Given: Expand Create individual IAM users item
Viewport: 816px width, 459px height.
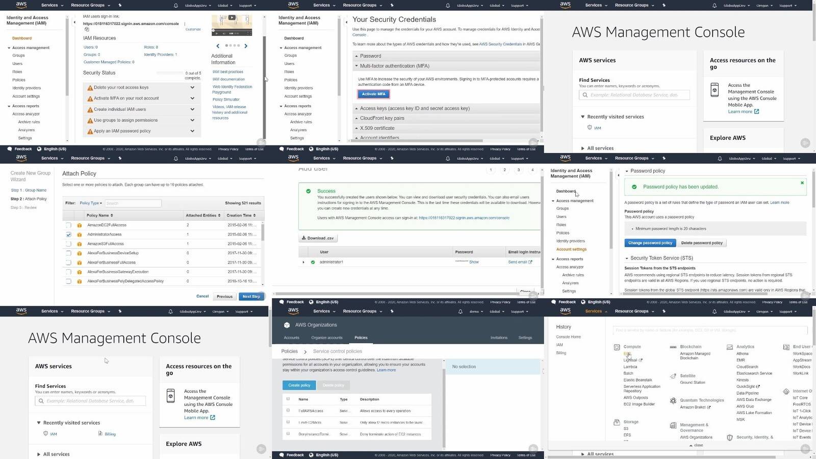Looking at the screenshot, I should (192, 109).
